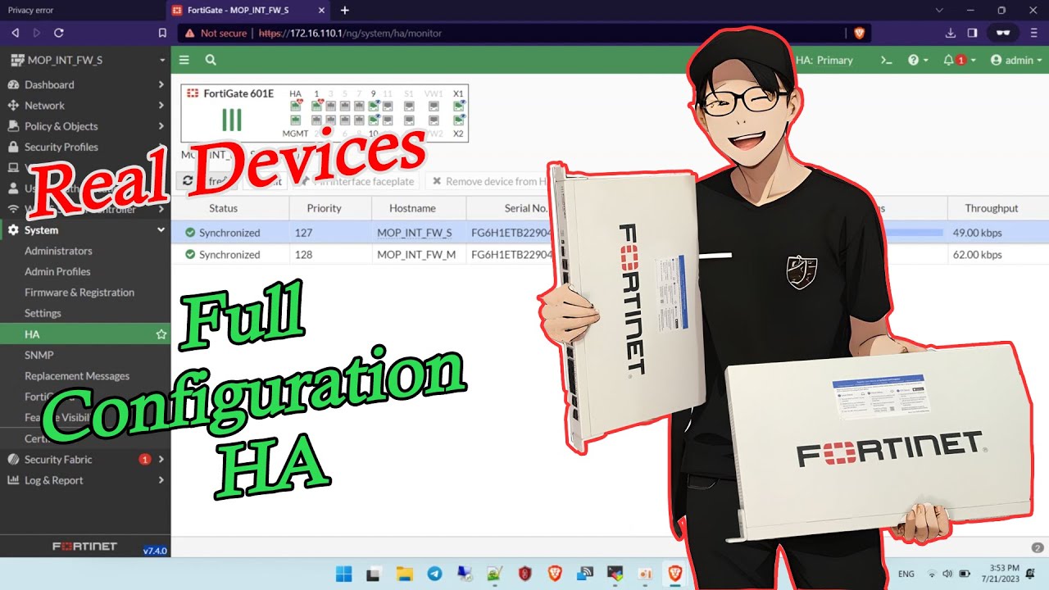Open the Policy & Objects menu
The width and height of the screenshot is (1049, 590).
61,126
